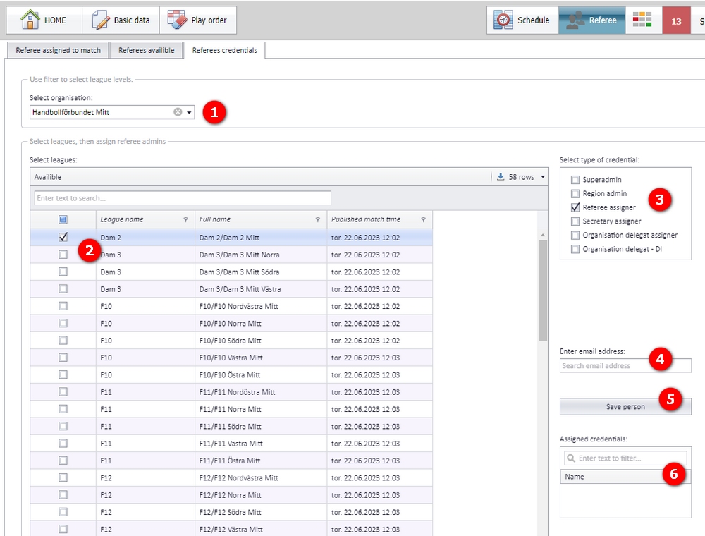
Task: Select the F11/F11 Västra Mitt cell
Action: pyautogui.click(x=261, y=443)
